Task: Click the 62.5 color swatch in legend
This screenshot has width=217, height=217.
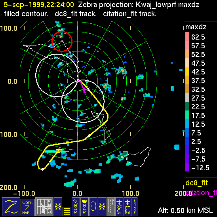Action: click(187, 36)
